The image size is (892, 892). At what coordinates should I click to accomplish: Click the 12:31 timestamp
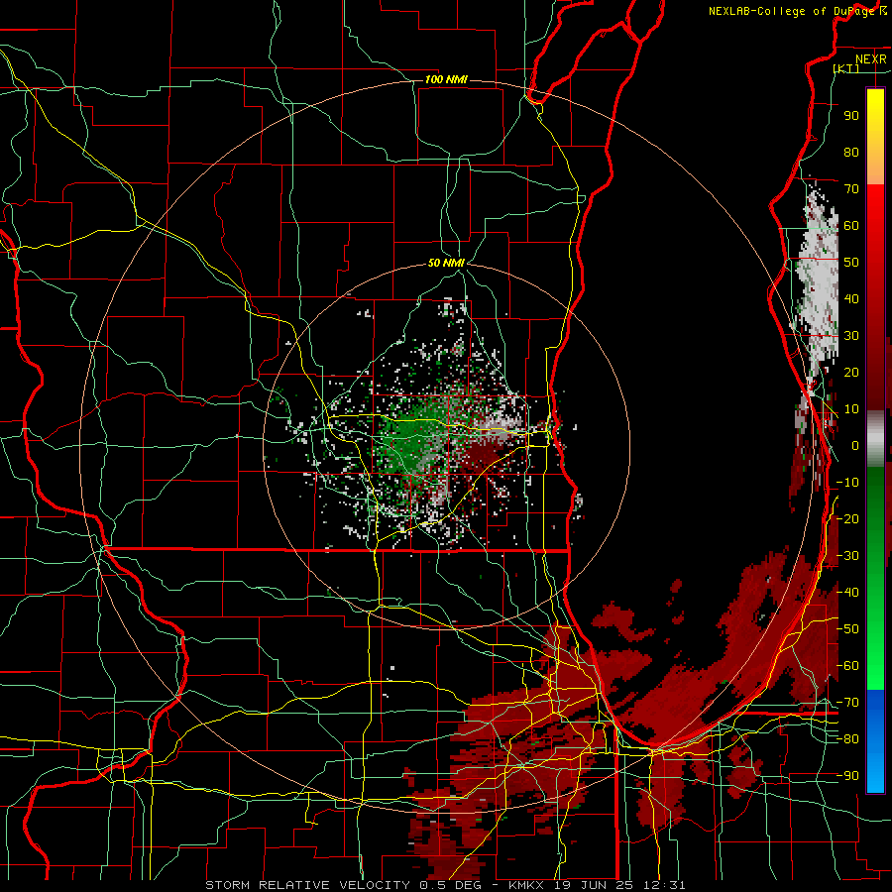pos(659,885)
